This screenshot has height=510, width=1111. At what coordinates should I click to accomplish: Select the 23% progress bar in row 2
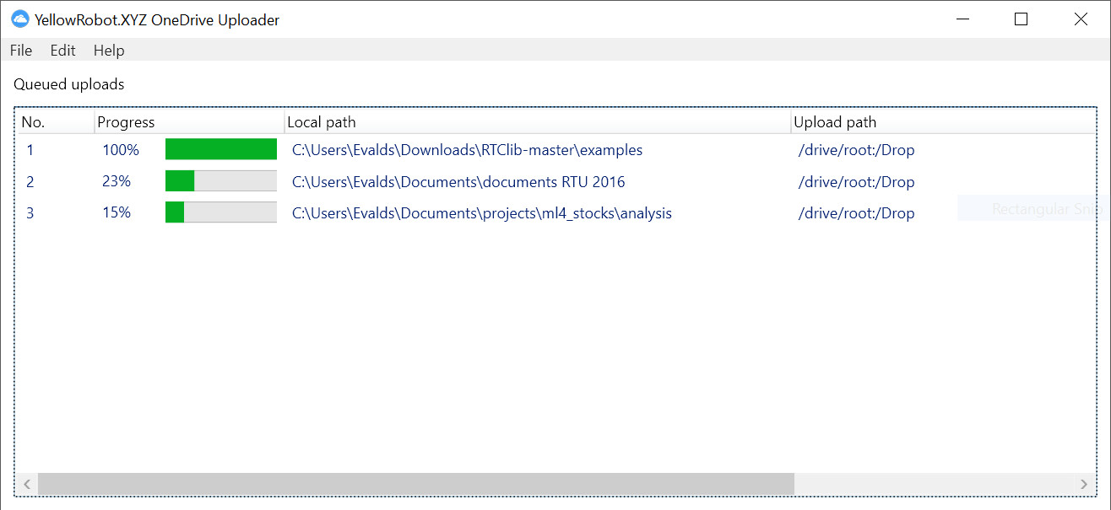[221, 181]
